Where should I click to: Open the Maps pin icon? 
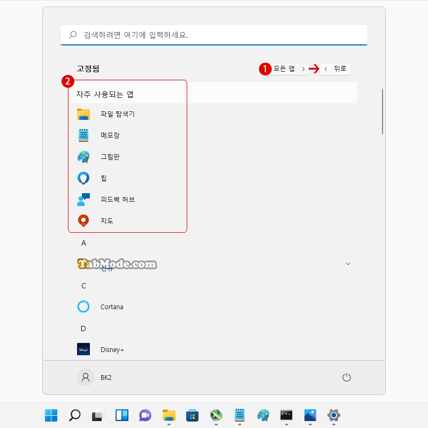[83, 220]
